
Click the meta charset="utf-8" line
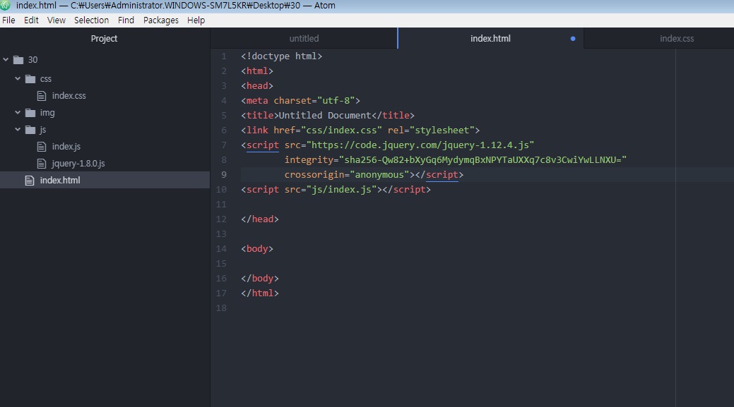(300, 100)
